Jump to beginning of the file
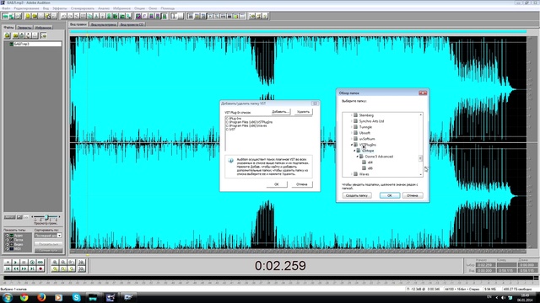Screen dimensions: 540x303 8,268
